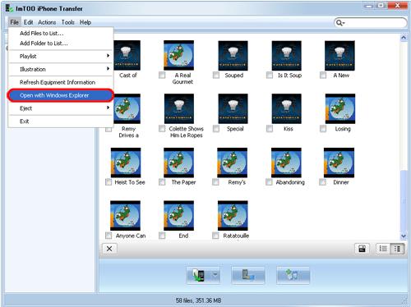Screen dimensions: 411x307
Task: Click the X delete button below the file list
Action: 109,249
